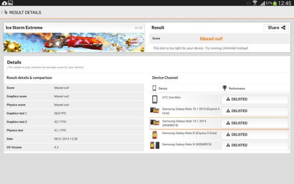Tap the Date value 08.01.2014 12:28
This screenshot has width=294, height=184.
pyautogui.click(x=66, y=139)
